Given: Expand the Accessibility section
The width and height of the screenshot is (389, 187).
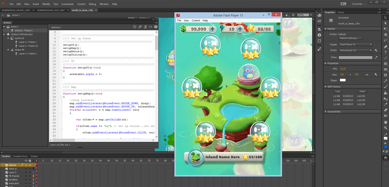Looking at the screenshot, I should point(334,112).
